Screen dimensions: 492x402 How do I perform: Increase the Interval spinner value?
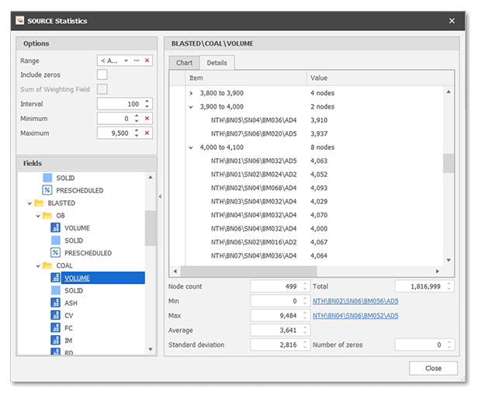pos(147,101)
